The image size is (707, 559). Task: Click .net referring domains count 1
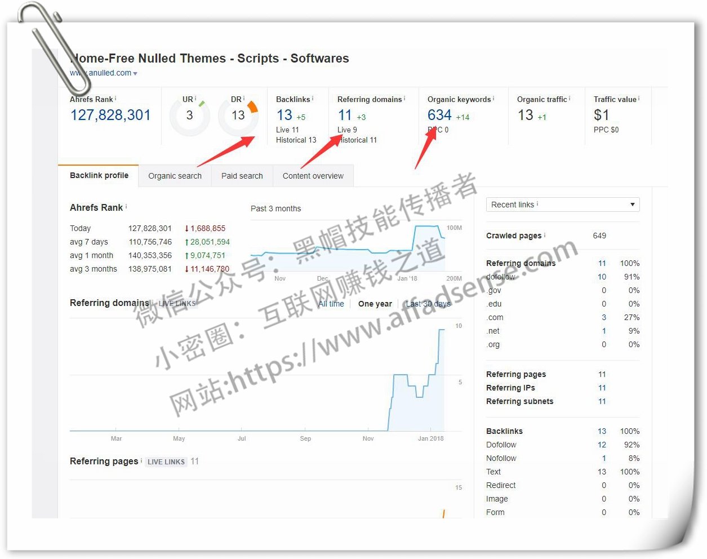coord(604,331)
